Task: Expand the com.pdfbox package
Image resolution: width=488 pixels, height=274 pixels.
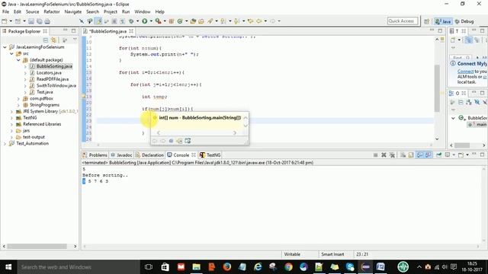Action: click(18, 99)
